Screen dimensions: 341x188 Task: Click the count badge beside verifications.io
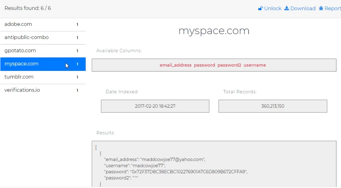(x=77, y=90)
